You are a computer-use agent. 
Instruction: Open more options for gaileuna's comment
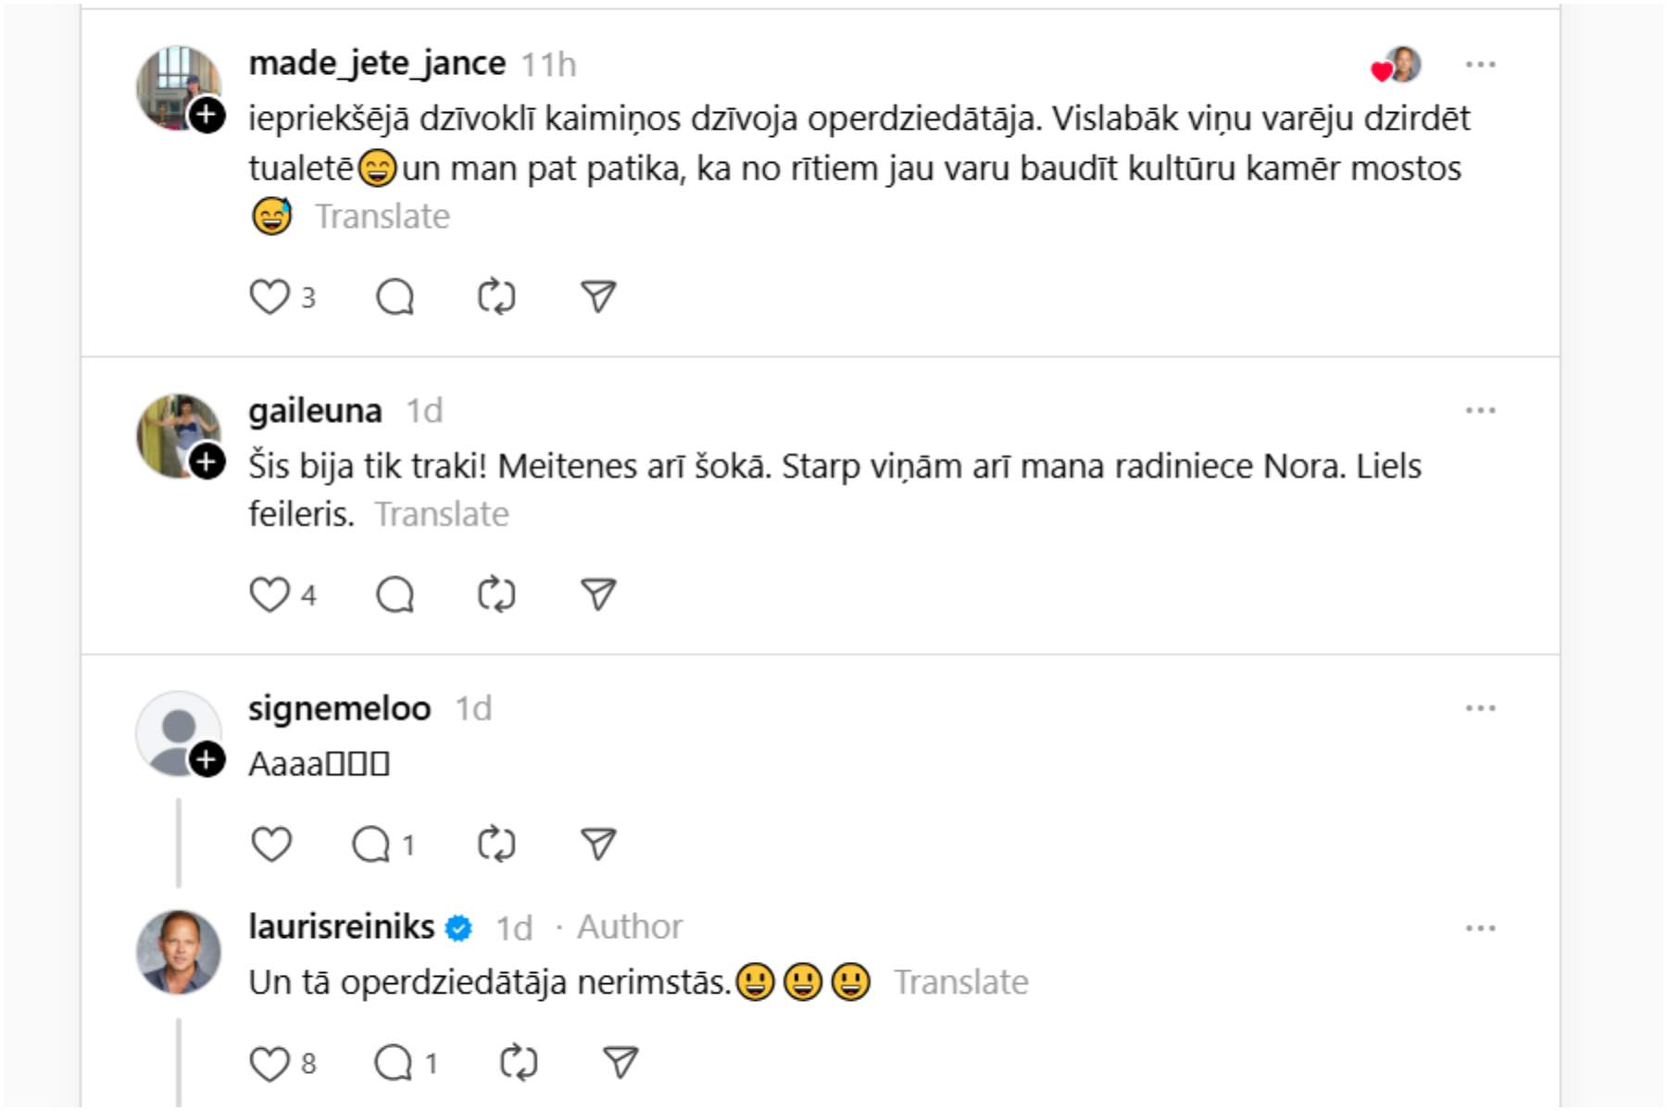tap(1480, 411)
